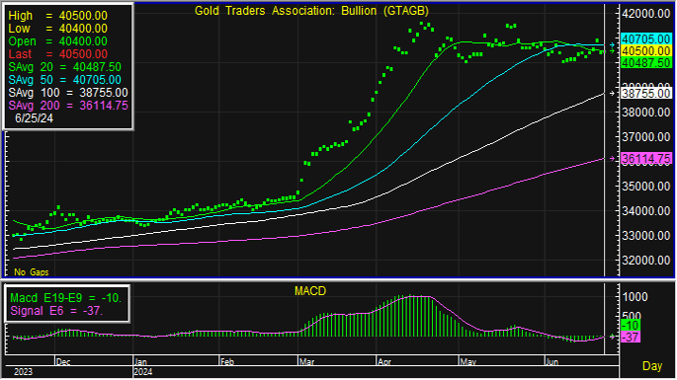
Task: Click the May month label on time axis
Action: tap(468, 362)
